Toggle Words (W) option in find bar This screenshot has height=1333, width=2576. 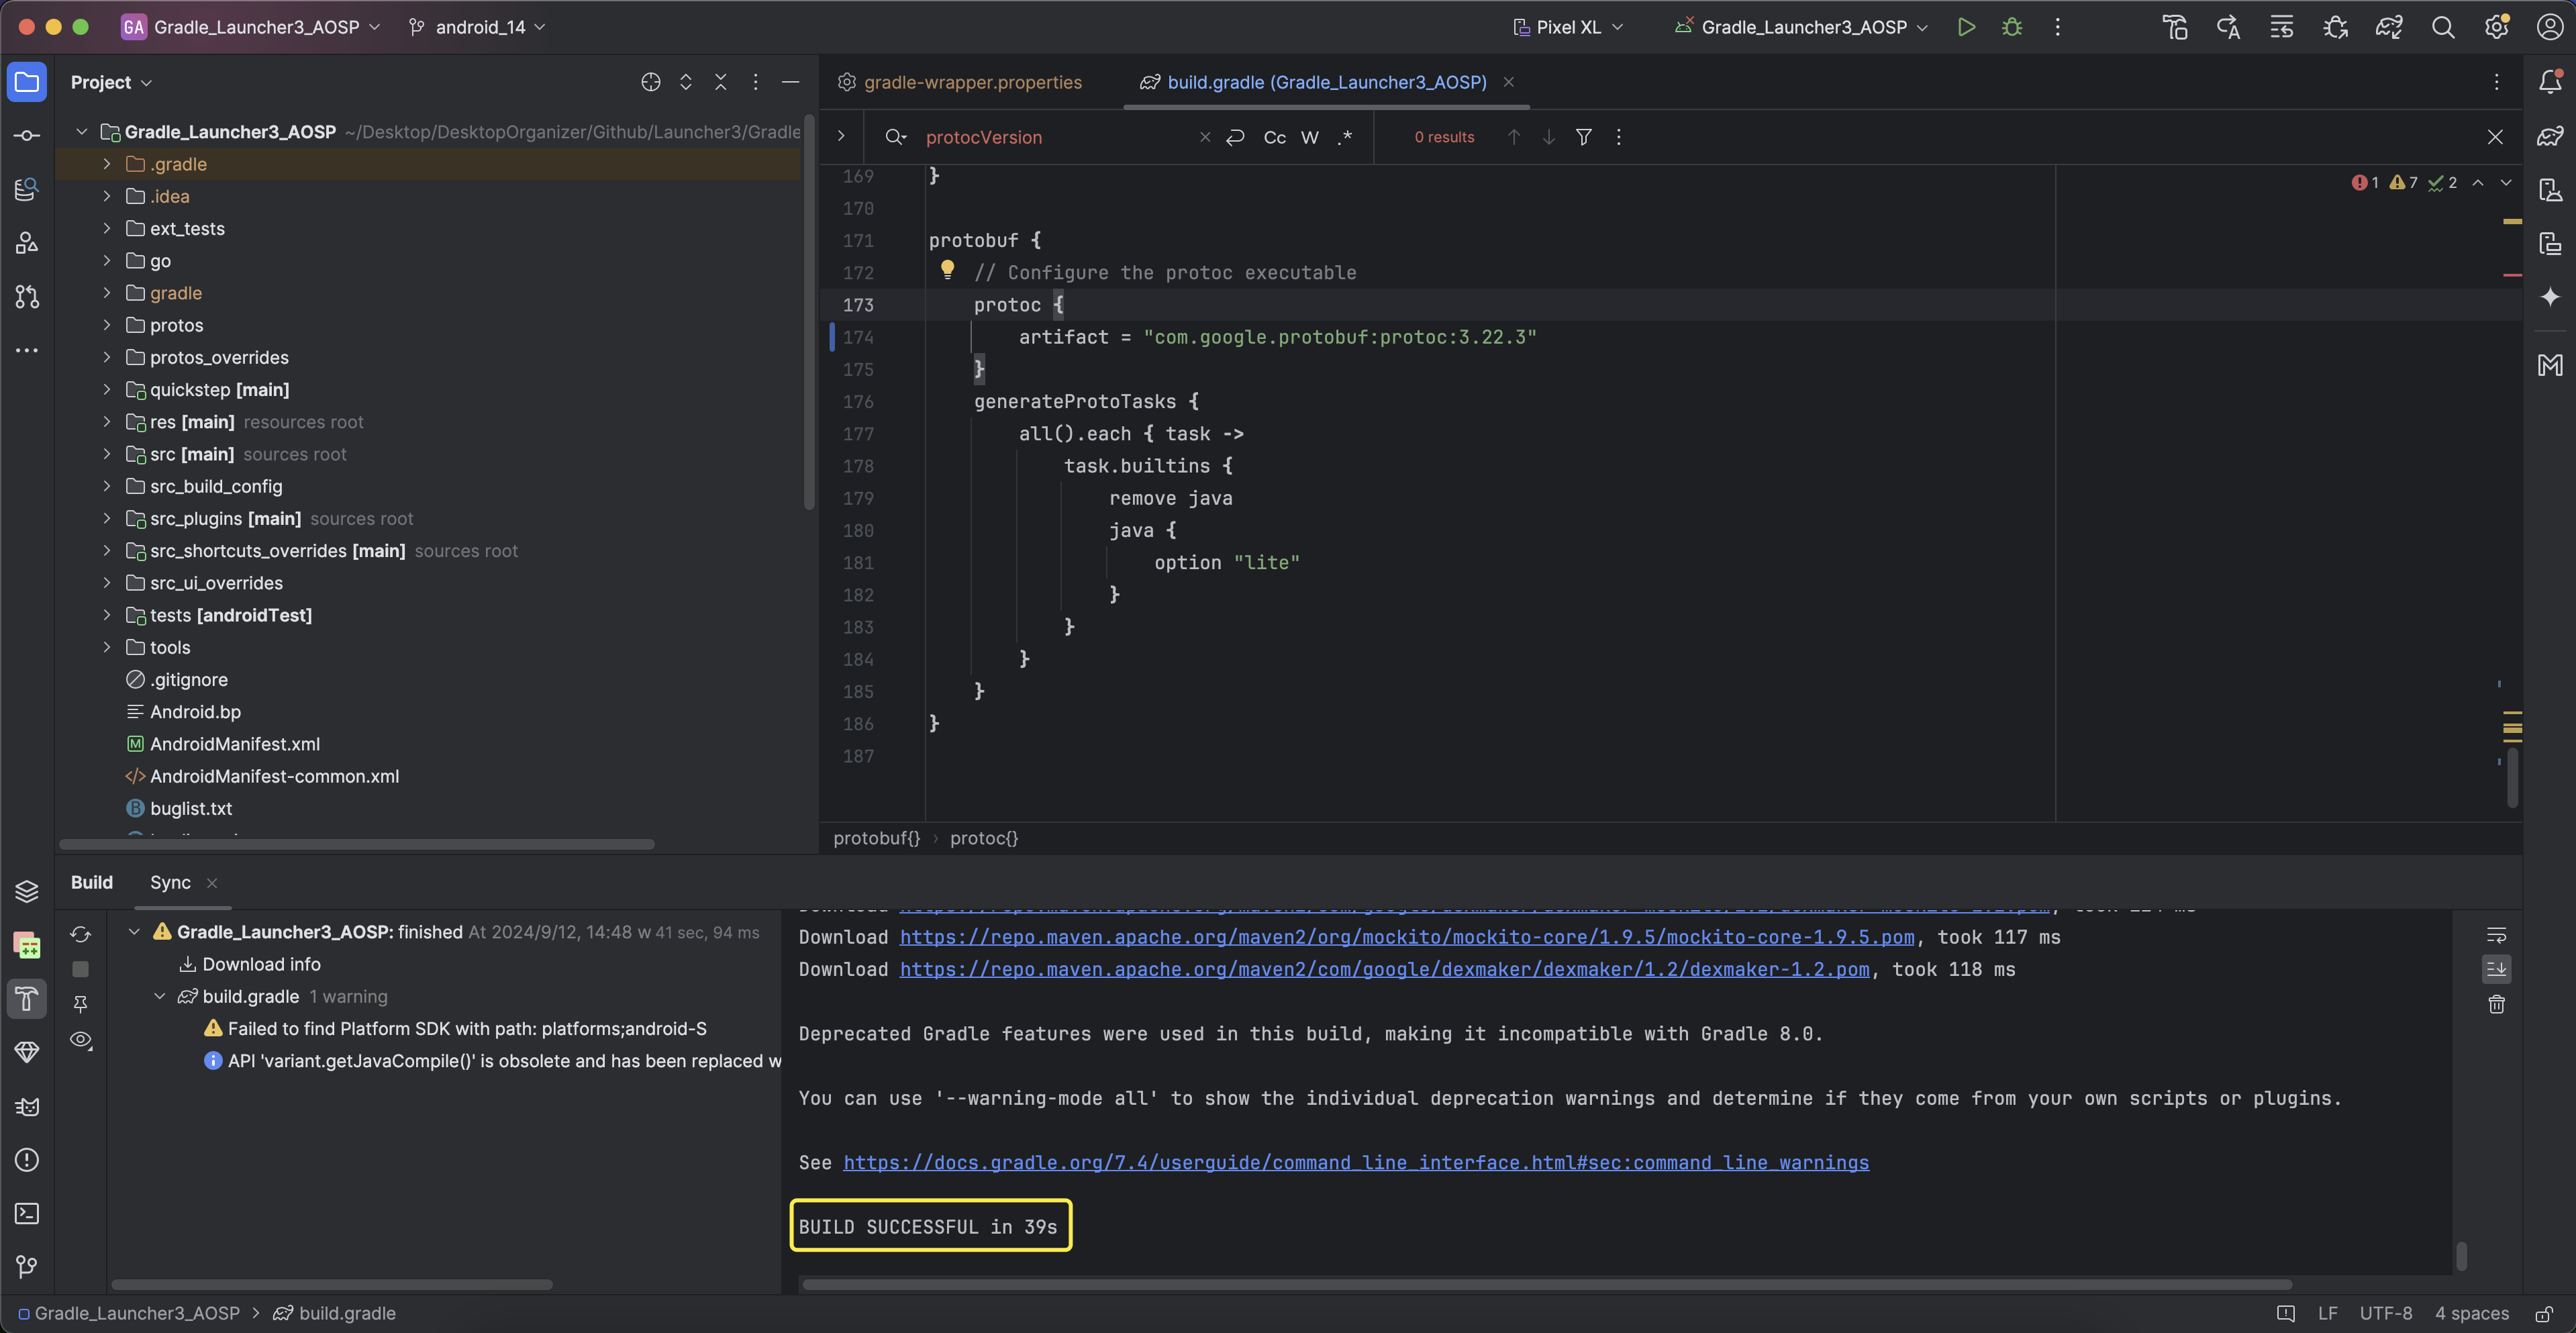click(1309, 137)
